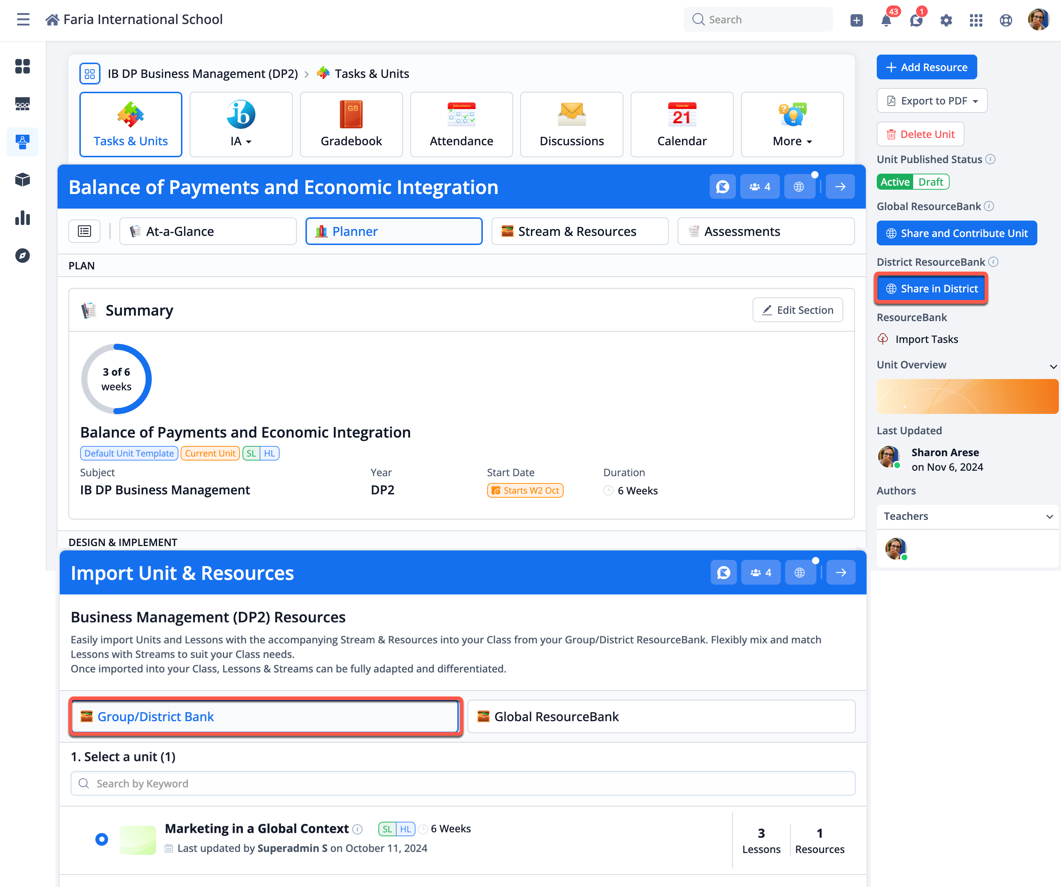
Task: Open the Gradebook tab
Action: click(351, 124)
